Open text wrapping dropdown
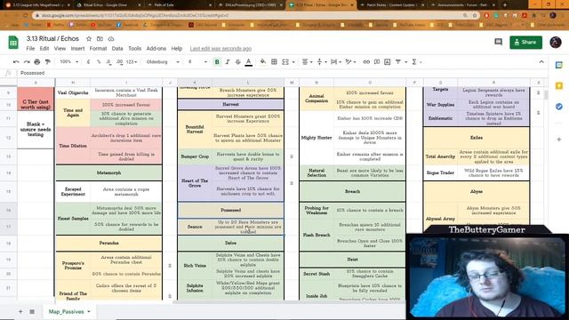Viewport: 569px width, 320px height. pos(336,62)
